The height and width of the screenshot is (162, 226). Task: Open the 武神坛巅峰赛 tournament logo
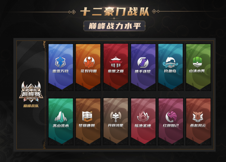pyautogui.click(x=31, y=92)
